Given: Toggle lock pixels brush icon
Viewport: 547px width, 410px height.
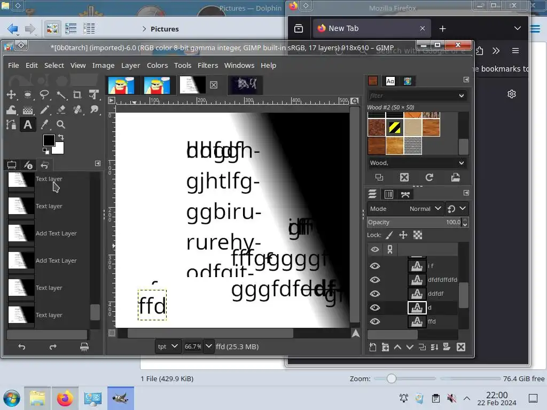Looking at the screenshot, I should (x=389, y=235).
